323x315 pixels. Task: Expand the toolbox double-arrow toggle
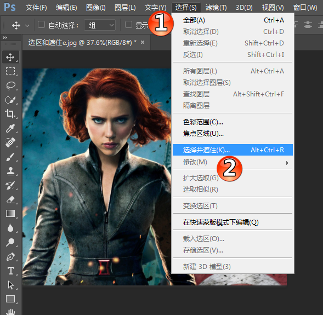[5, 37]
